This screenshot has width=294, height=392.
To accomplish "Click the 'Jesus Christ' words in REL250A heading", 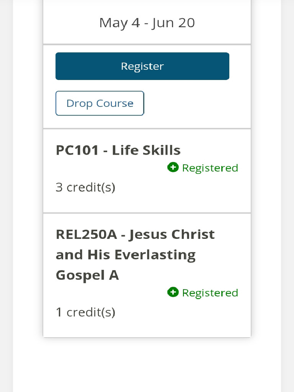I will click(x=172, y=235).
